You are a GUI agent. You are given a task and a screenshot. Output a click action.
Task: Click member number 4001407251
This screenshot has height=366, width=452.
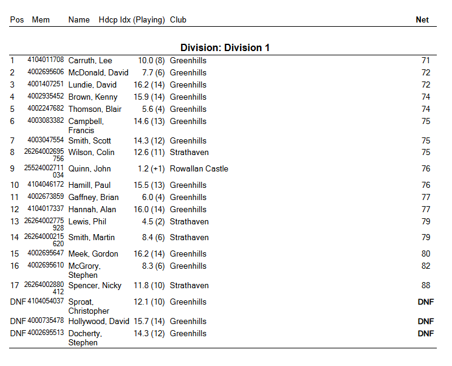46,85
